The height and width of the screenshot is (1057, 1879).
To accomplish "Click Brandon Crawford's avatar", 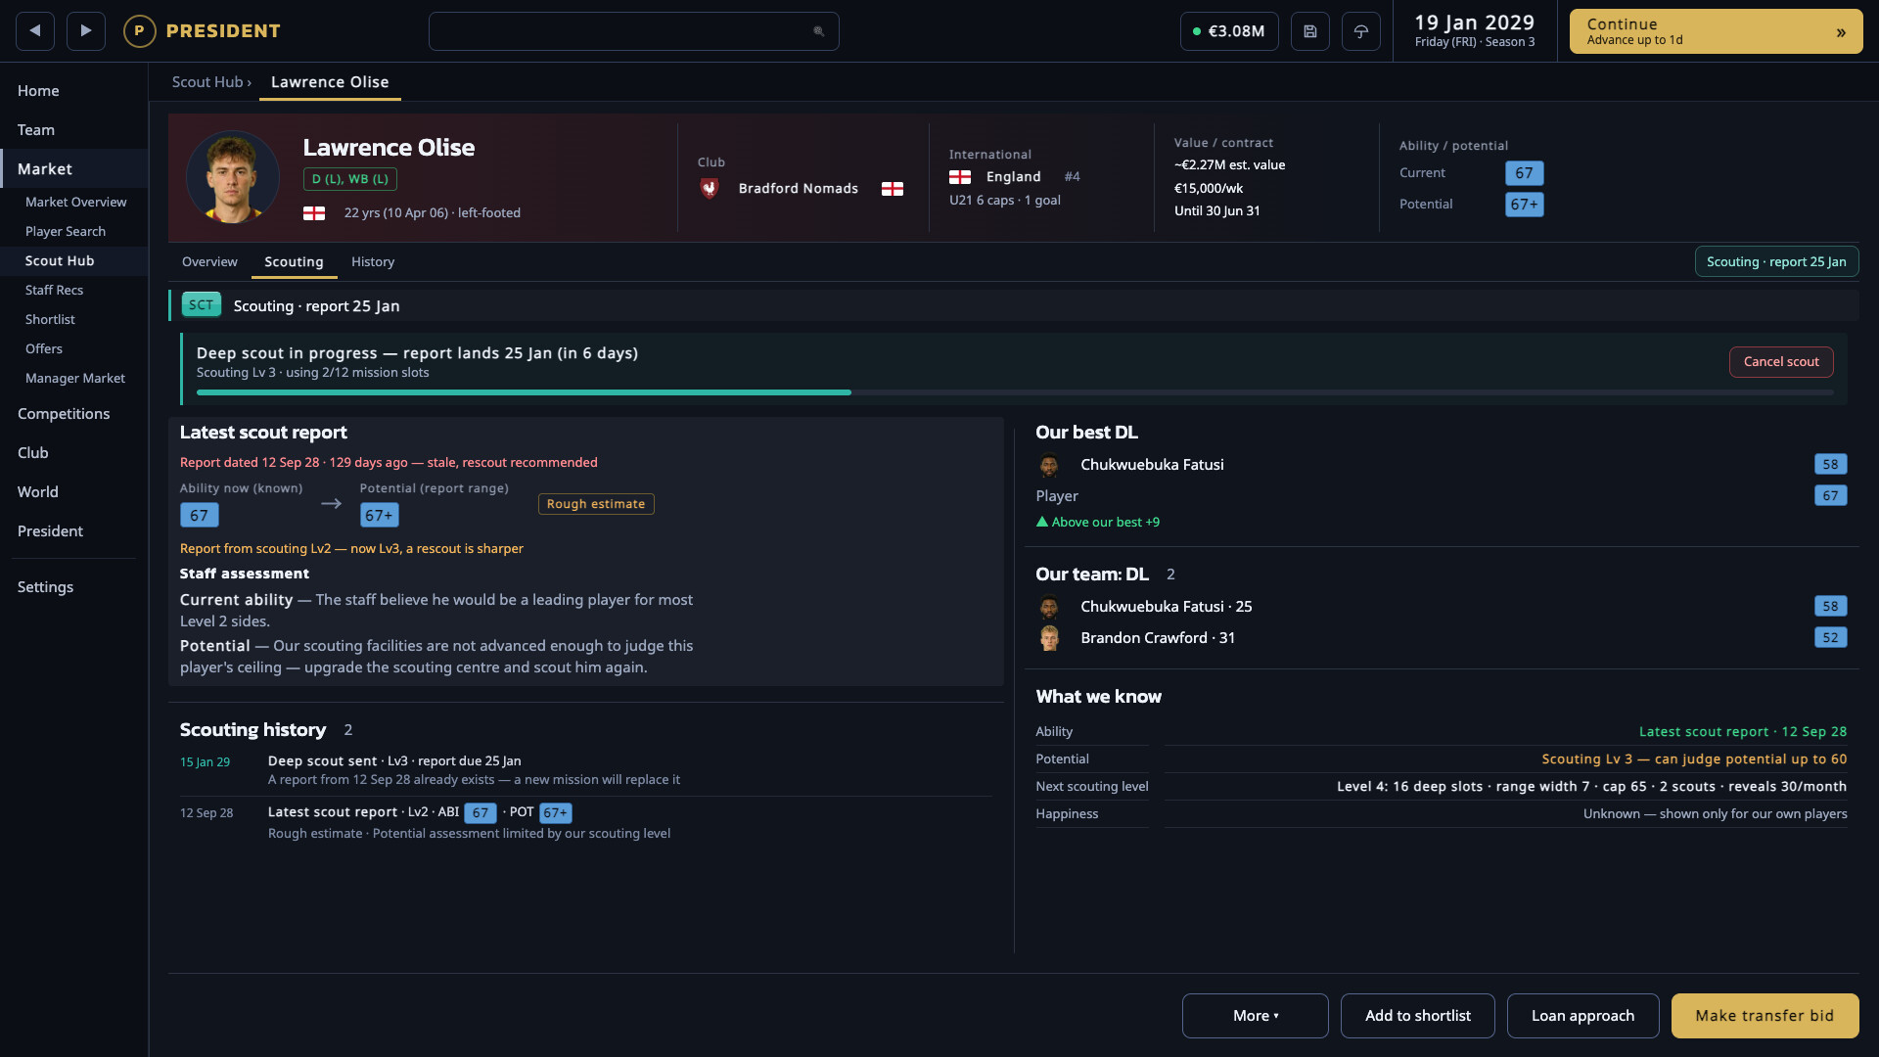I will tap(1049, 638).
